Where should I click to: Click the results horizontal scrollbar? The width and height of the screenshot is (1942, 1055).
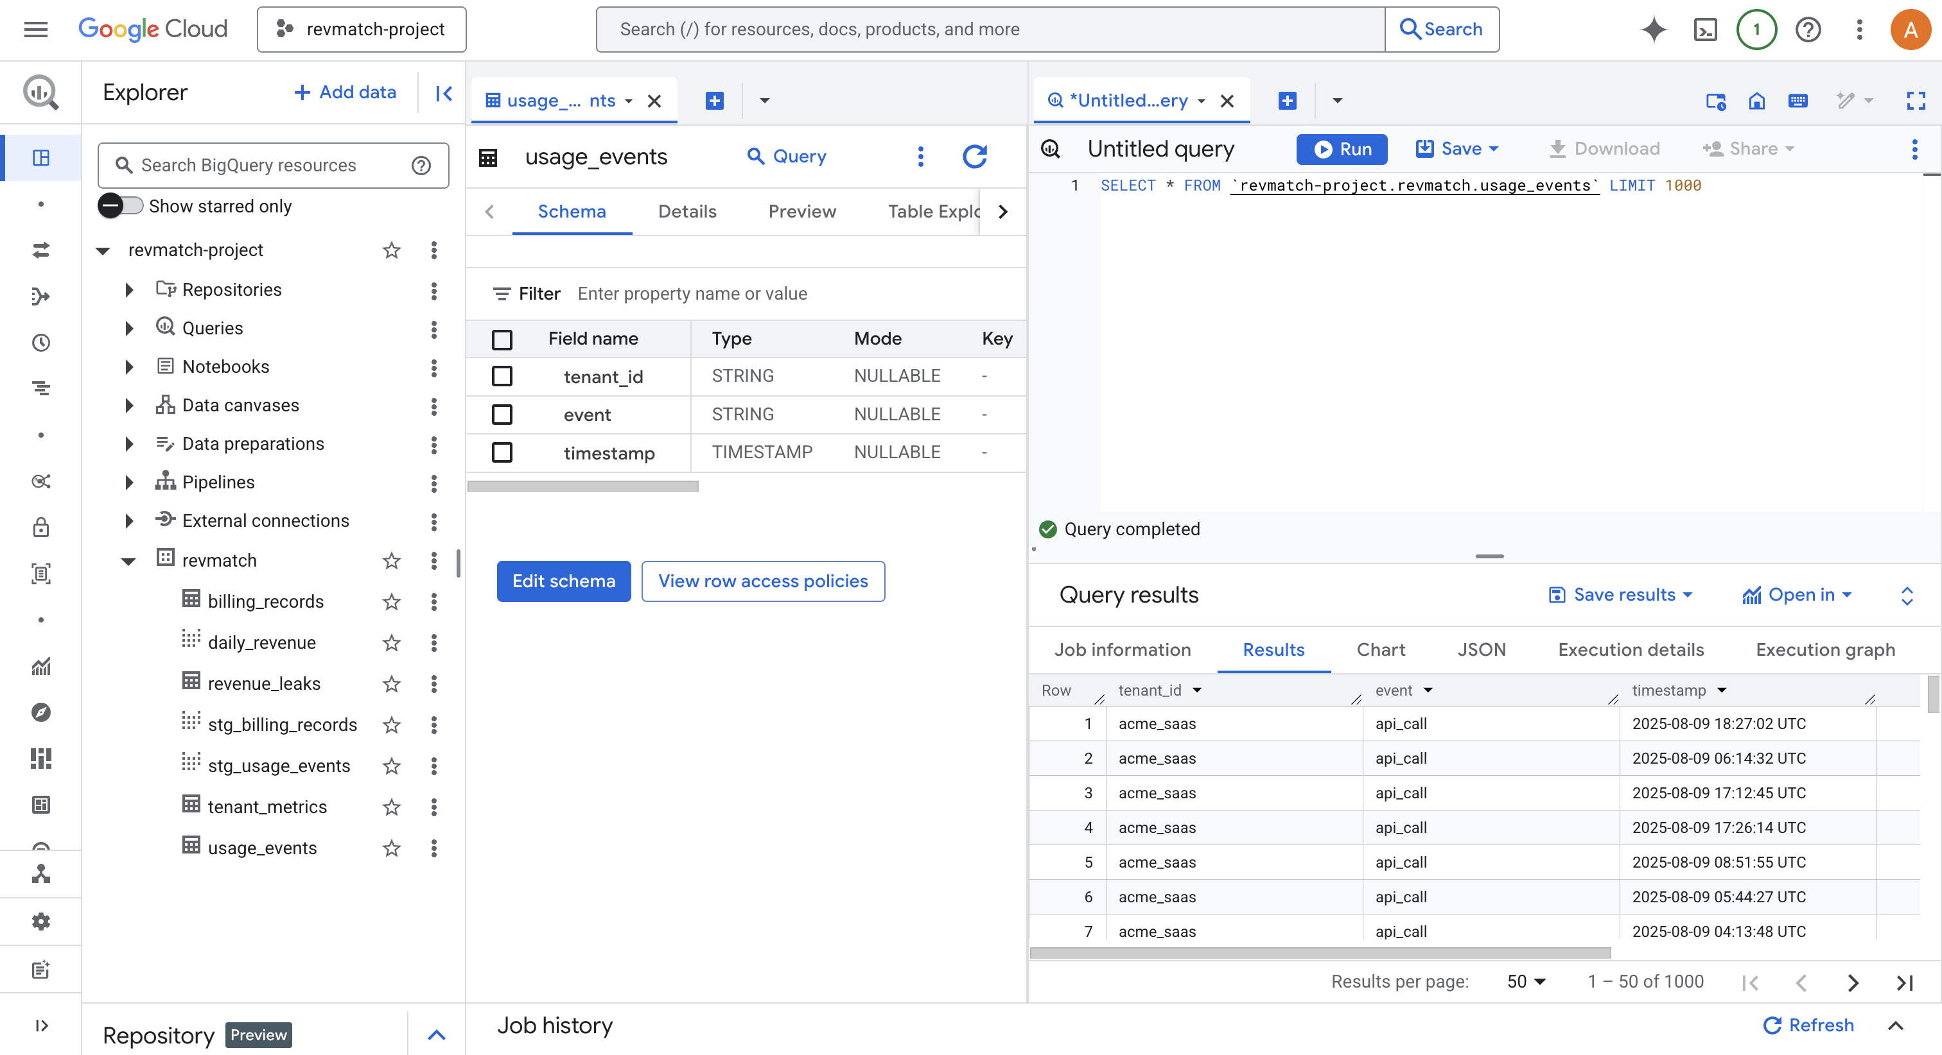click(1320, 953)
